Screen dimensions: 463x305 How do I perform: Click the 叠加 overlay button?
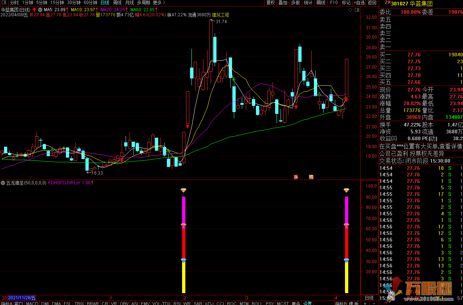tap(283, 3)
